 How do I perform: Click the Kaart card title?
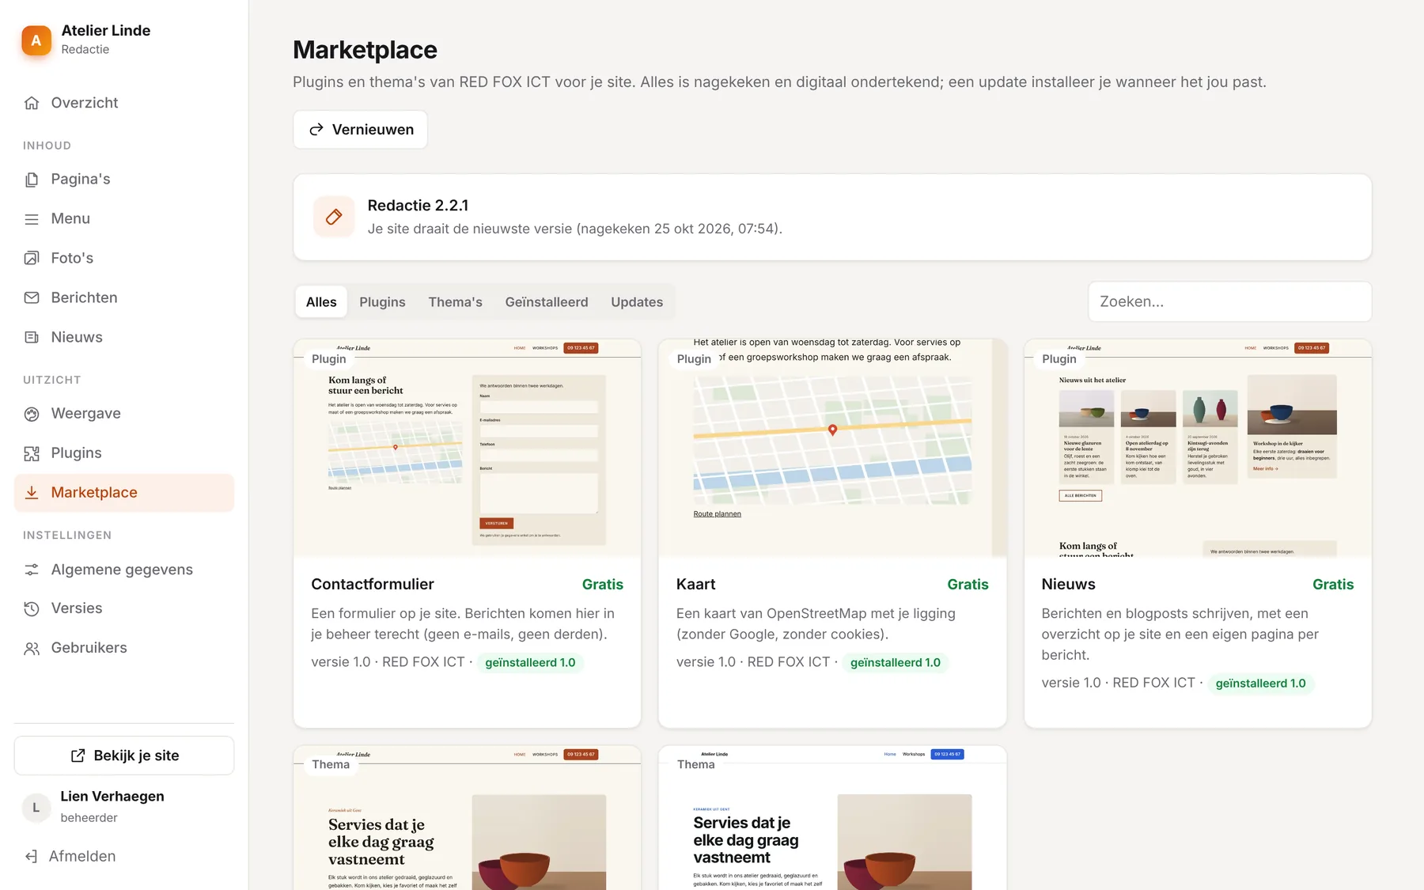[695, 585]
